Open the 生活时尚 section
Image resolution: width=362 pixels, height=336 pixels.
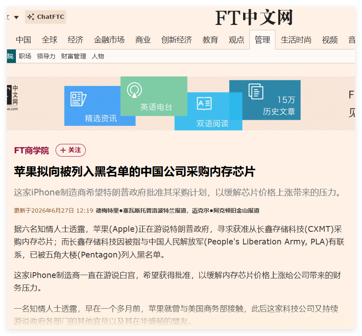296,40
